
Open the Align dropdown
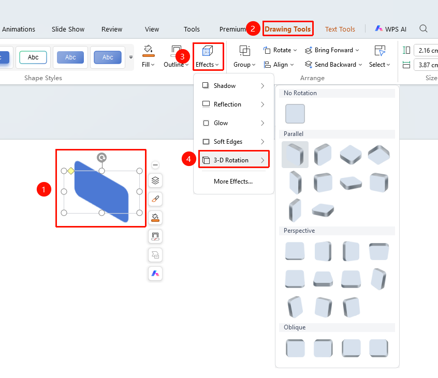point(279,65)
